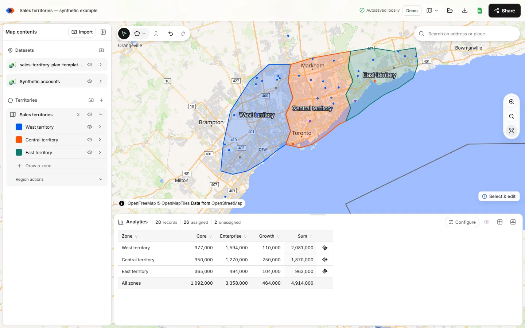Undo the last map edit
This screenshot has width=525, height=328.
click(x=171, y=34)
